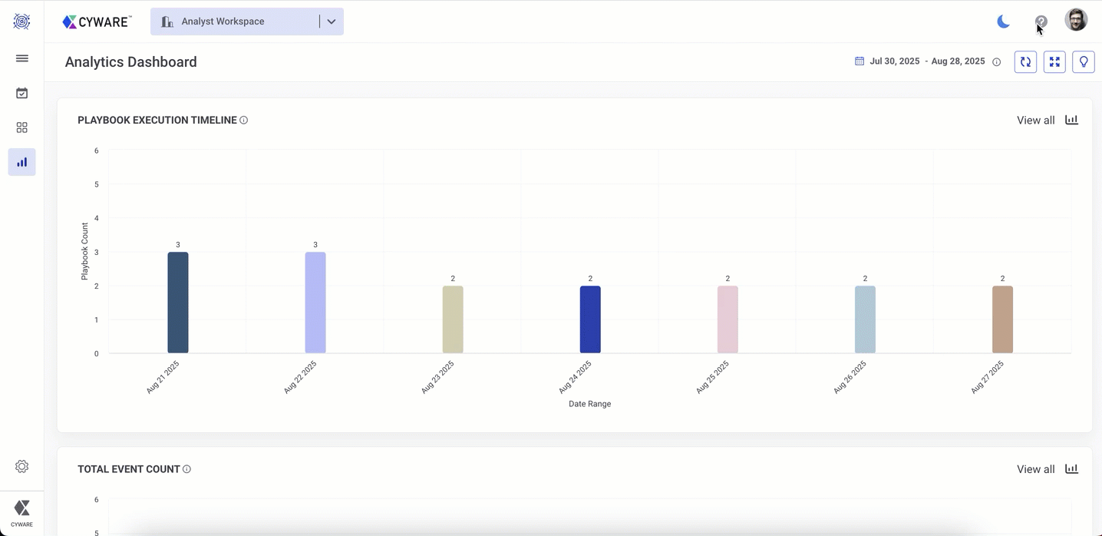This screenshot has height=536, width=1102.
Task: Toggle fullscreen dashboard view
Action: point(1054,61)
